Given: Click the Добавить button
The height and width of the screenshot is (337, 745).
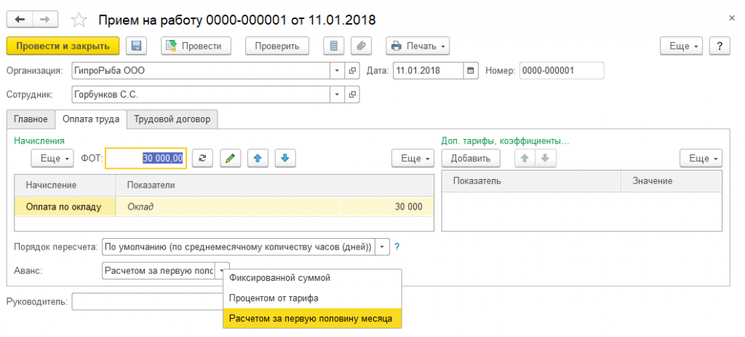Looking at the screenshot, I should click(471, 158).
